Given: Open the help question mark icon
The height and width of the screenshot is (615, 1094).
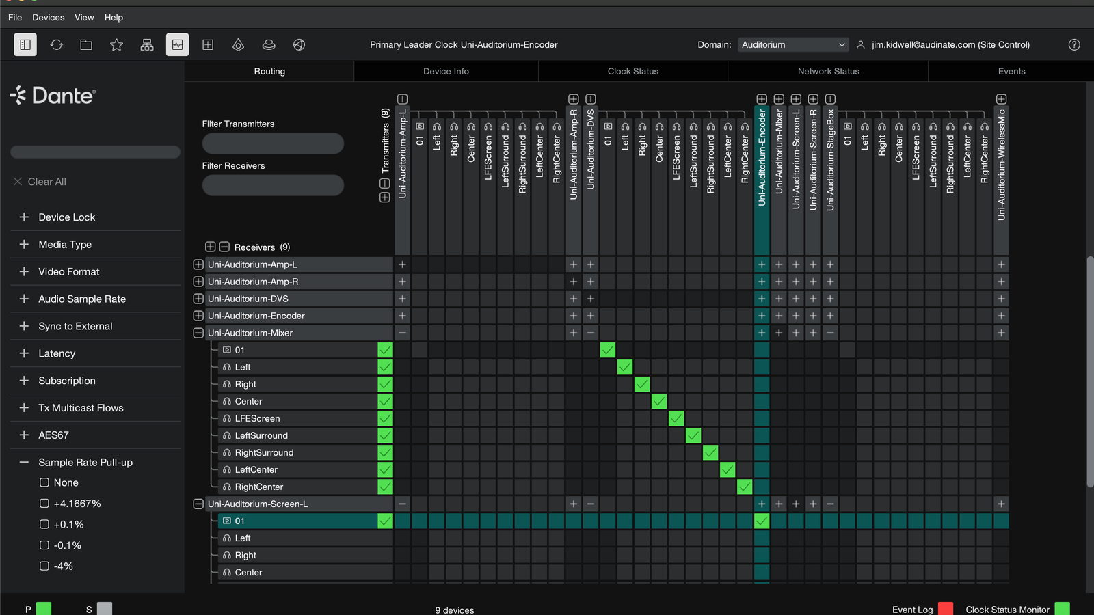Looking at the screenshot, I should (1074, 44).
